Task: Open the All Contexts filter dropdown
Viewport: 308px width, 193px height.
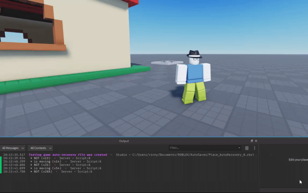Action: point(41,148)
